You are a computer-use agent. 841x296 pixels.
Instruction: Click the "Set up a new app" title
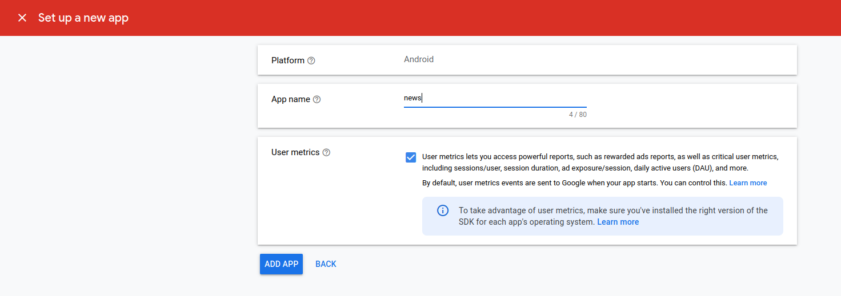tap(83, 18)
